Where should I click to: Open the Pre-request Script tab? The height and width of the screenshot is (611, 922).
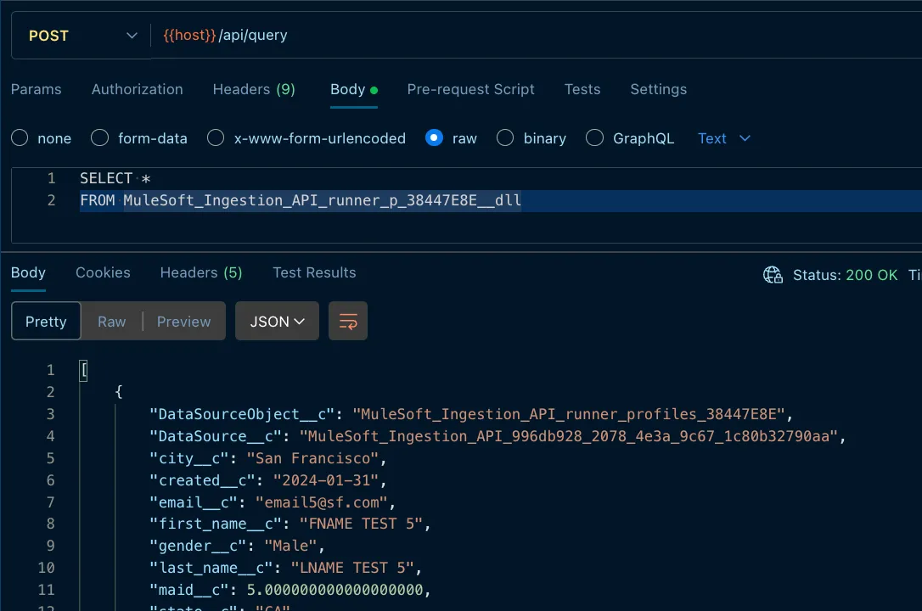470,89
